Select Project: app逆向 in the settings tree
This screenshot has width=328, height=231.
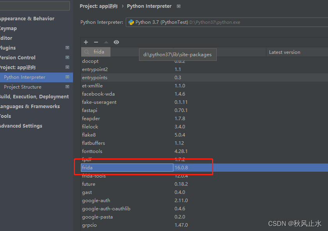[x=18, y=68]
